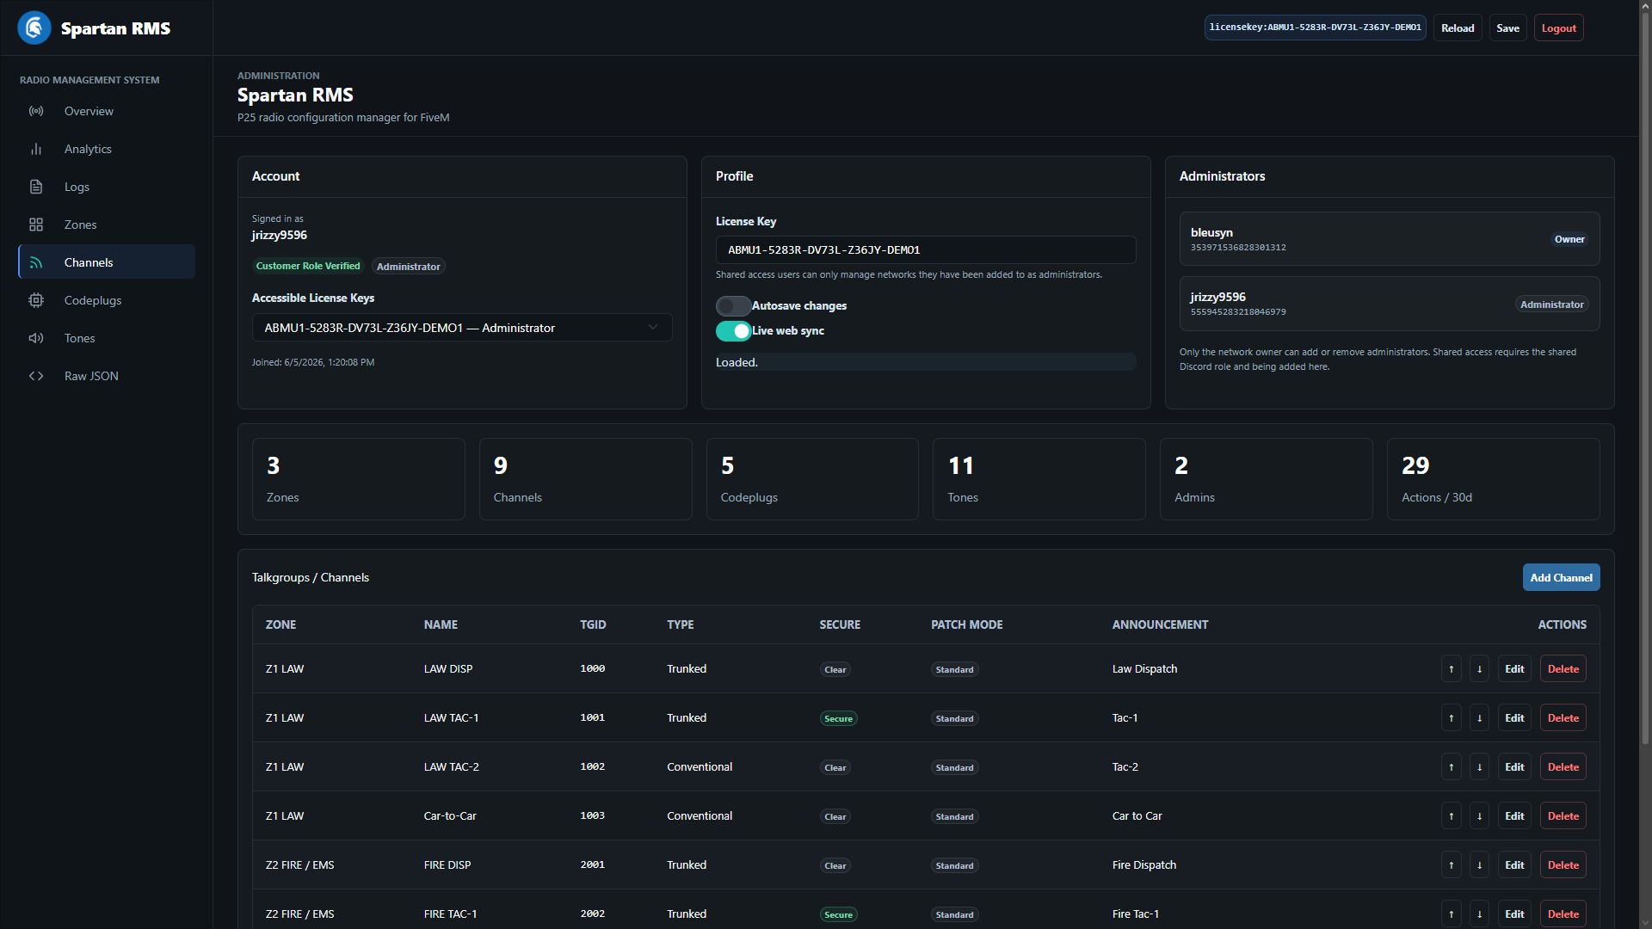Open the Accessible License Keys dropdown
The height and width of the screenshot is (929, 1652).
[462, 328]
